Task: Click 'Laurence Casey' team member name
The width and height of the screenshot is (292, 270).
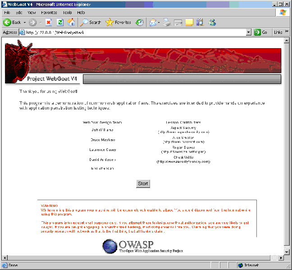Action: 103,150
